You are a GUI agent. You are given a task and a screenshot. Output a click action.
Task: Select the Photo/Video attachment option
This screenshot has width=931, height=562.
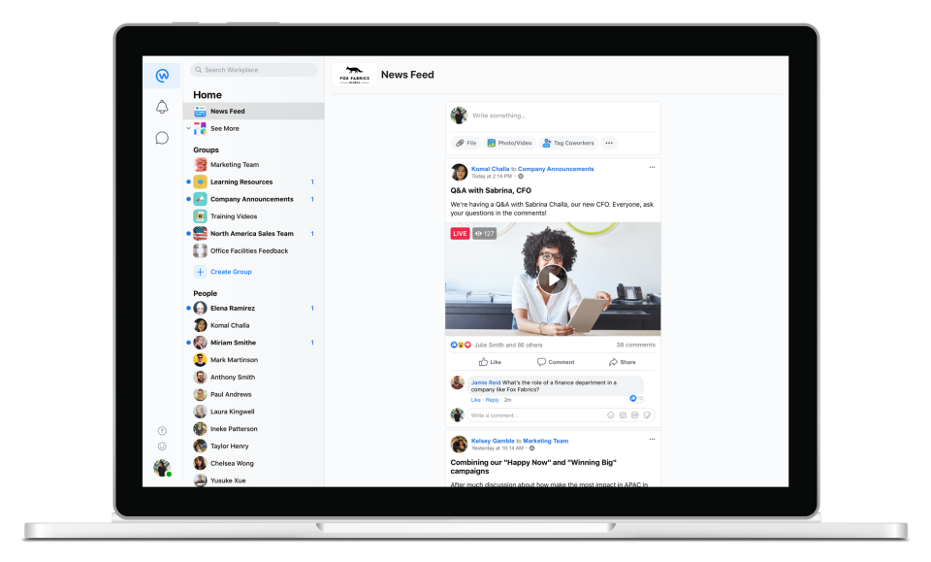coord(508,143)
